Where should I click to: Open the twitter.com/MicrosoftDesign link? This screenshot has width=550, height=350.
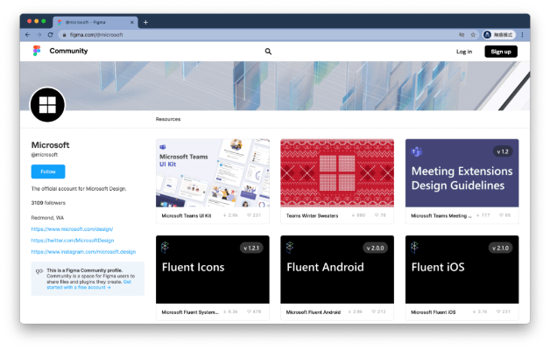[72, 240]
